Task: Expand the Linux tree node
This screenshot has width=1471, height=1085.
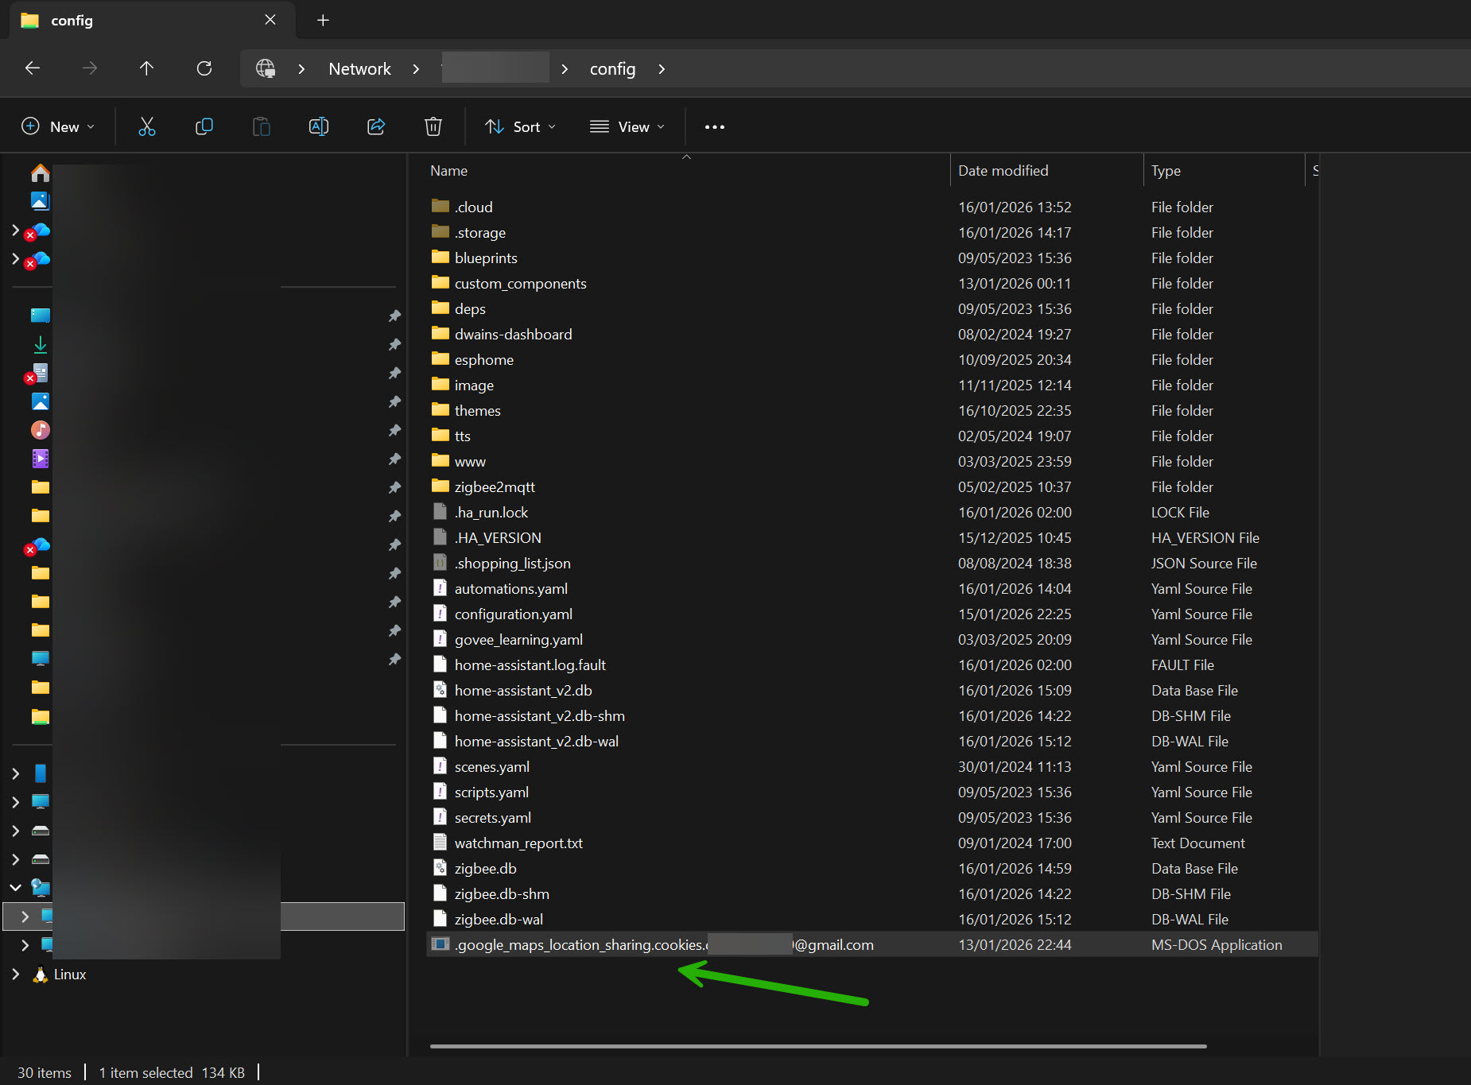Action: (x=16, y=975)
